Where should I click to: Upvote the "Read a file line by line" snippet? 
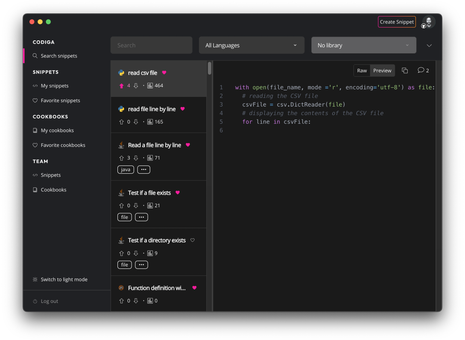[121, 158]
